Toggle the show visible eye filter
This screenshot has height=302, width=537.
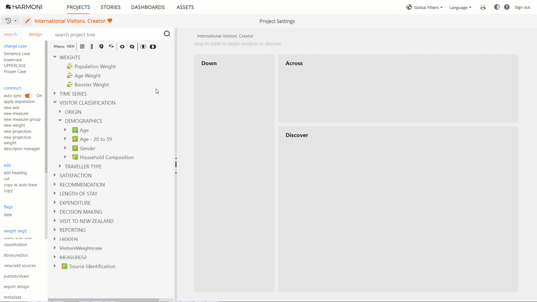[x=122, y=47]
